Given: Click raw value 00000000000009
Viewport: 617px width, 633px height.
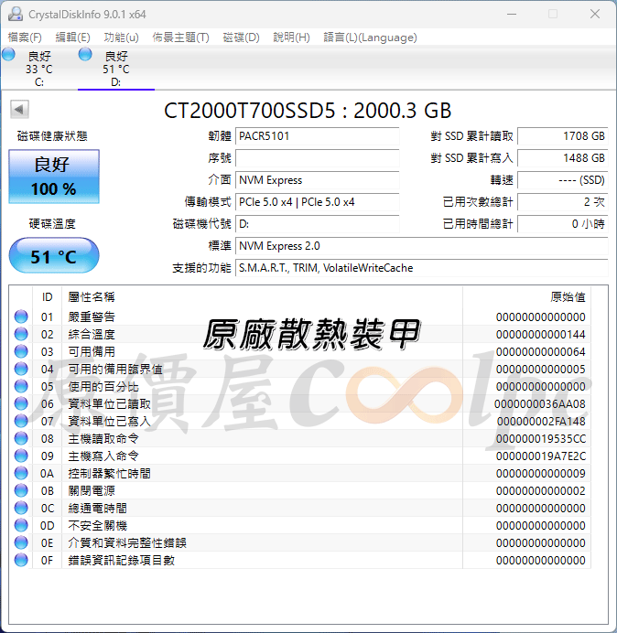Looking at the screenshot, I should [x=541, y=473].
